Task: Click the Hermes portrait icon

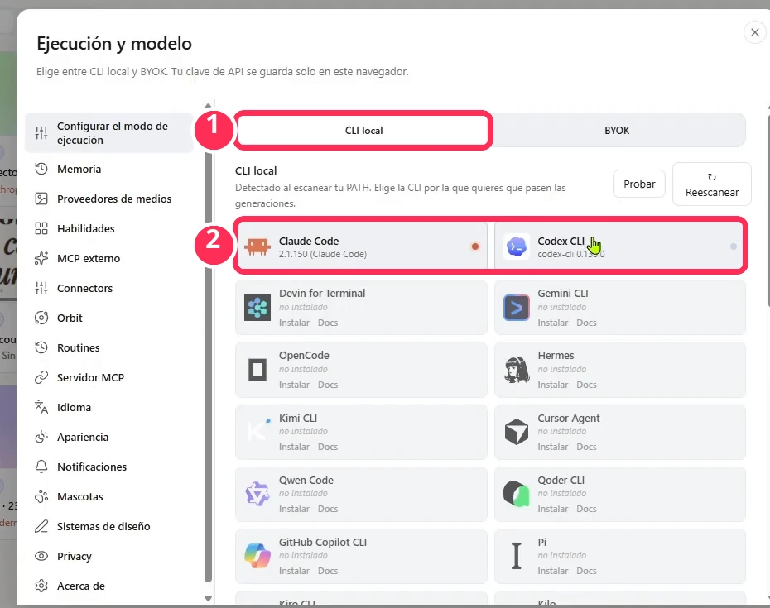Action: 517,370
